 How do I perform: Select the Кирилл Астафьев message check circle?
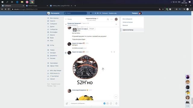66,53
